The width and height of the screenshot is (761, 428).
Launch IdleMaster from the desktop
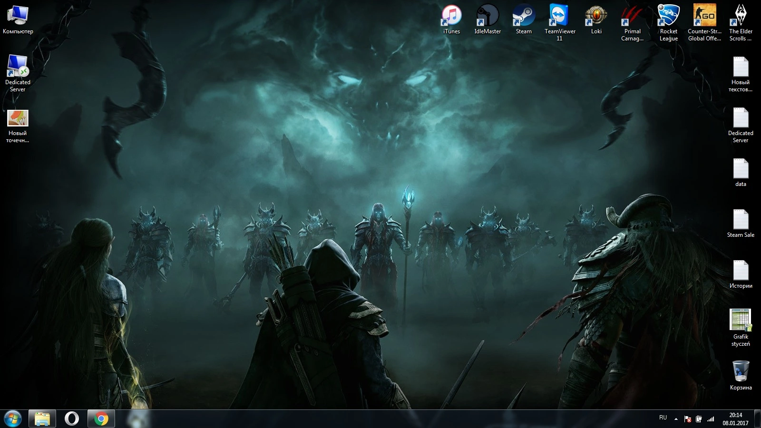(x=488, y=19)
